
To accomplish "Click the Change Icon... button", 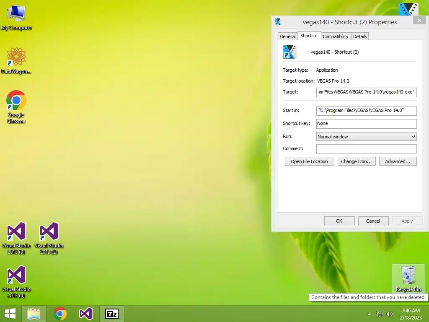I will click(357, 161).
